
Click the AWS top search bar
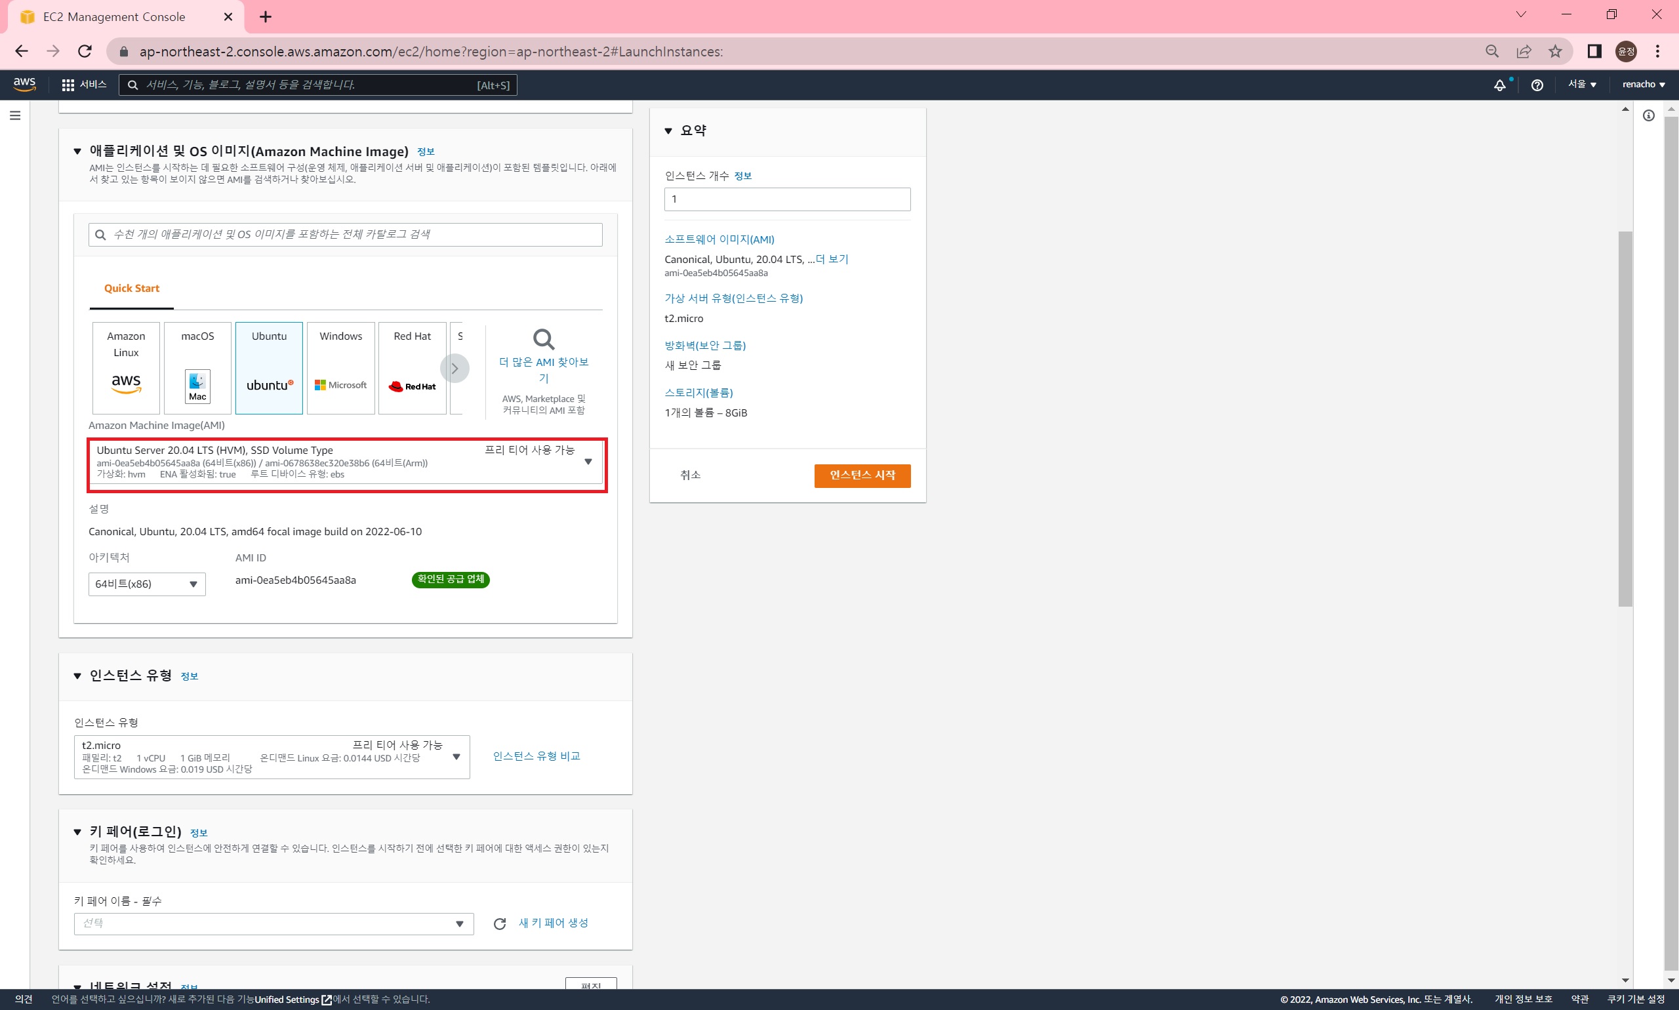pos(318,85)
